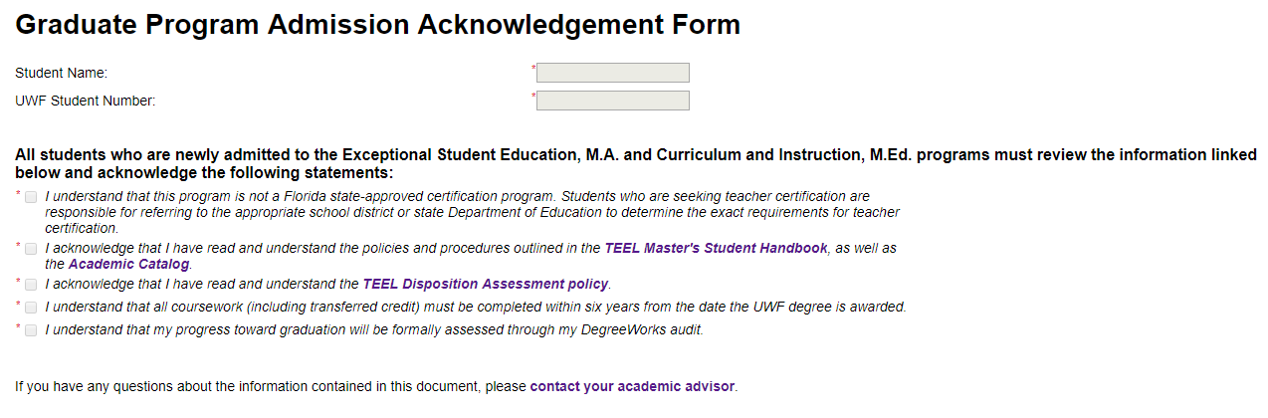Select the DegreeWorks audit acknowledgement checkbox

point(31,330)
